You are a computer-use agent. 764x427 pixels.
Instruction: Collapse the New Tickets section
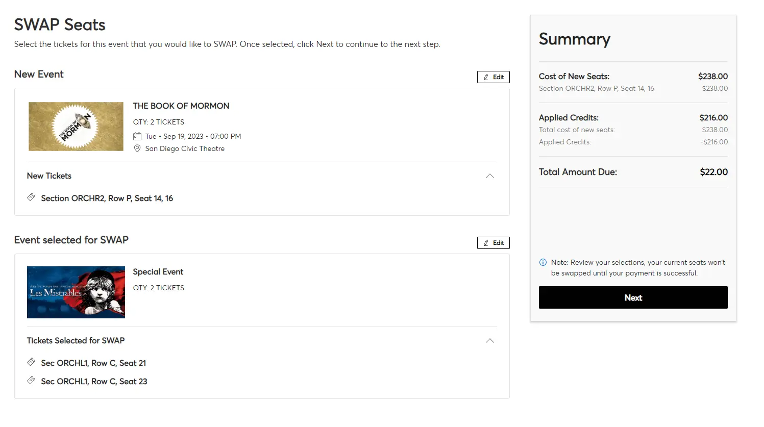click(489, 176)
